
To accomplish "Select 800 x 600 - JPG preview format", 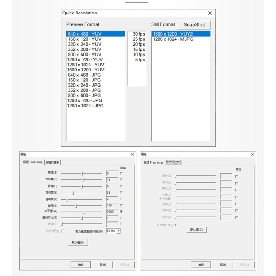I will [x=95, y=95].
